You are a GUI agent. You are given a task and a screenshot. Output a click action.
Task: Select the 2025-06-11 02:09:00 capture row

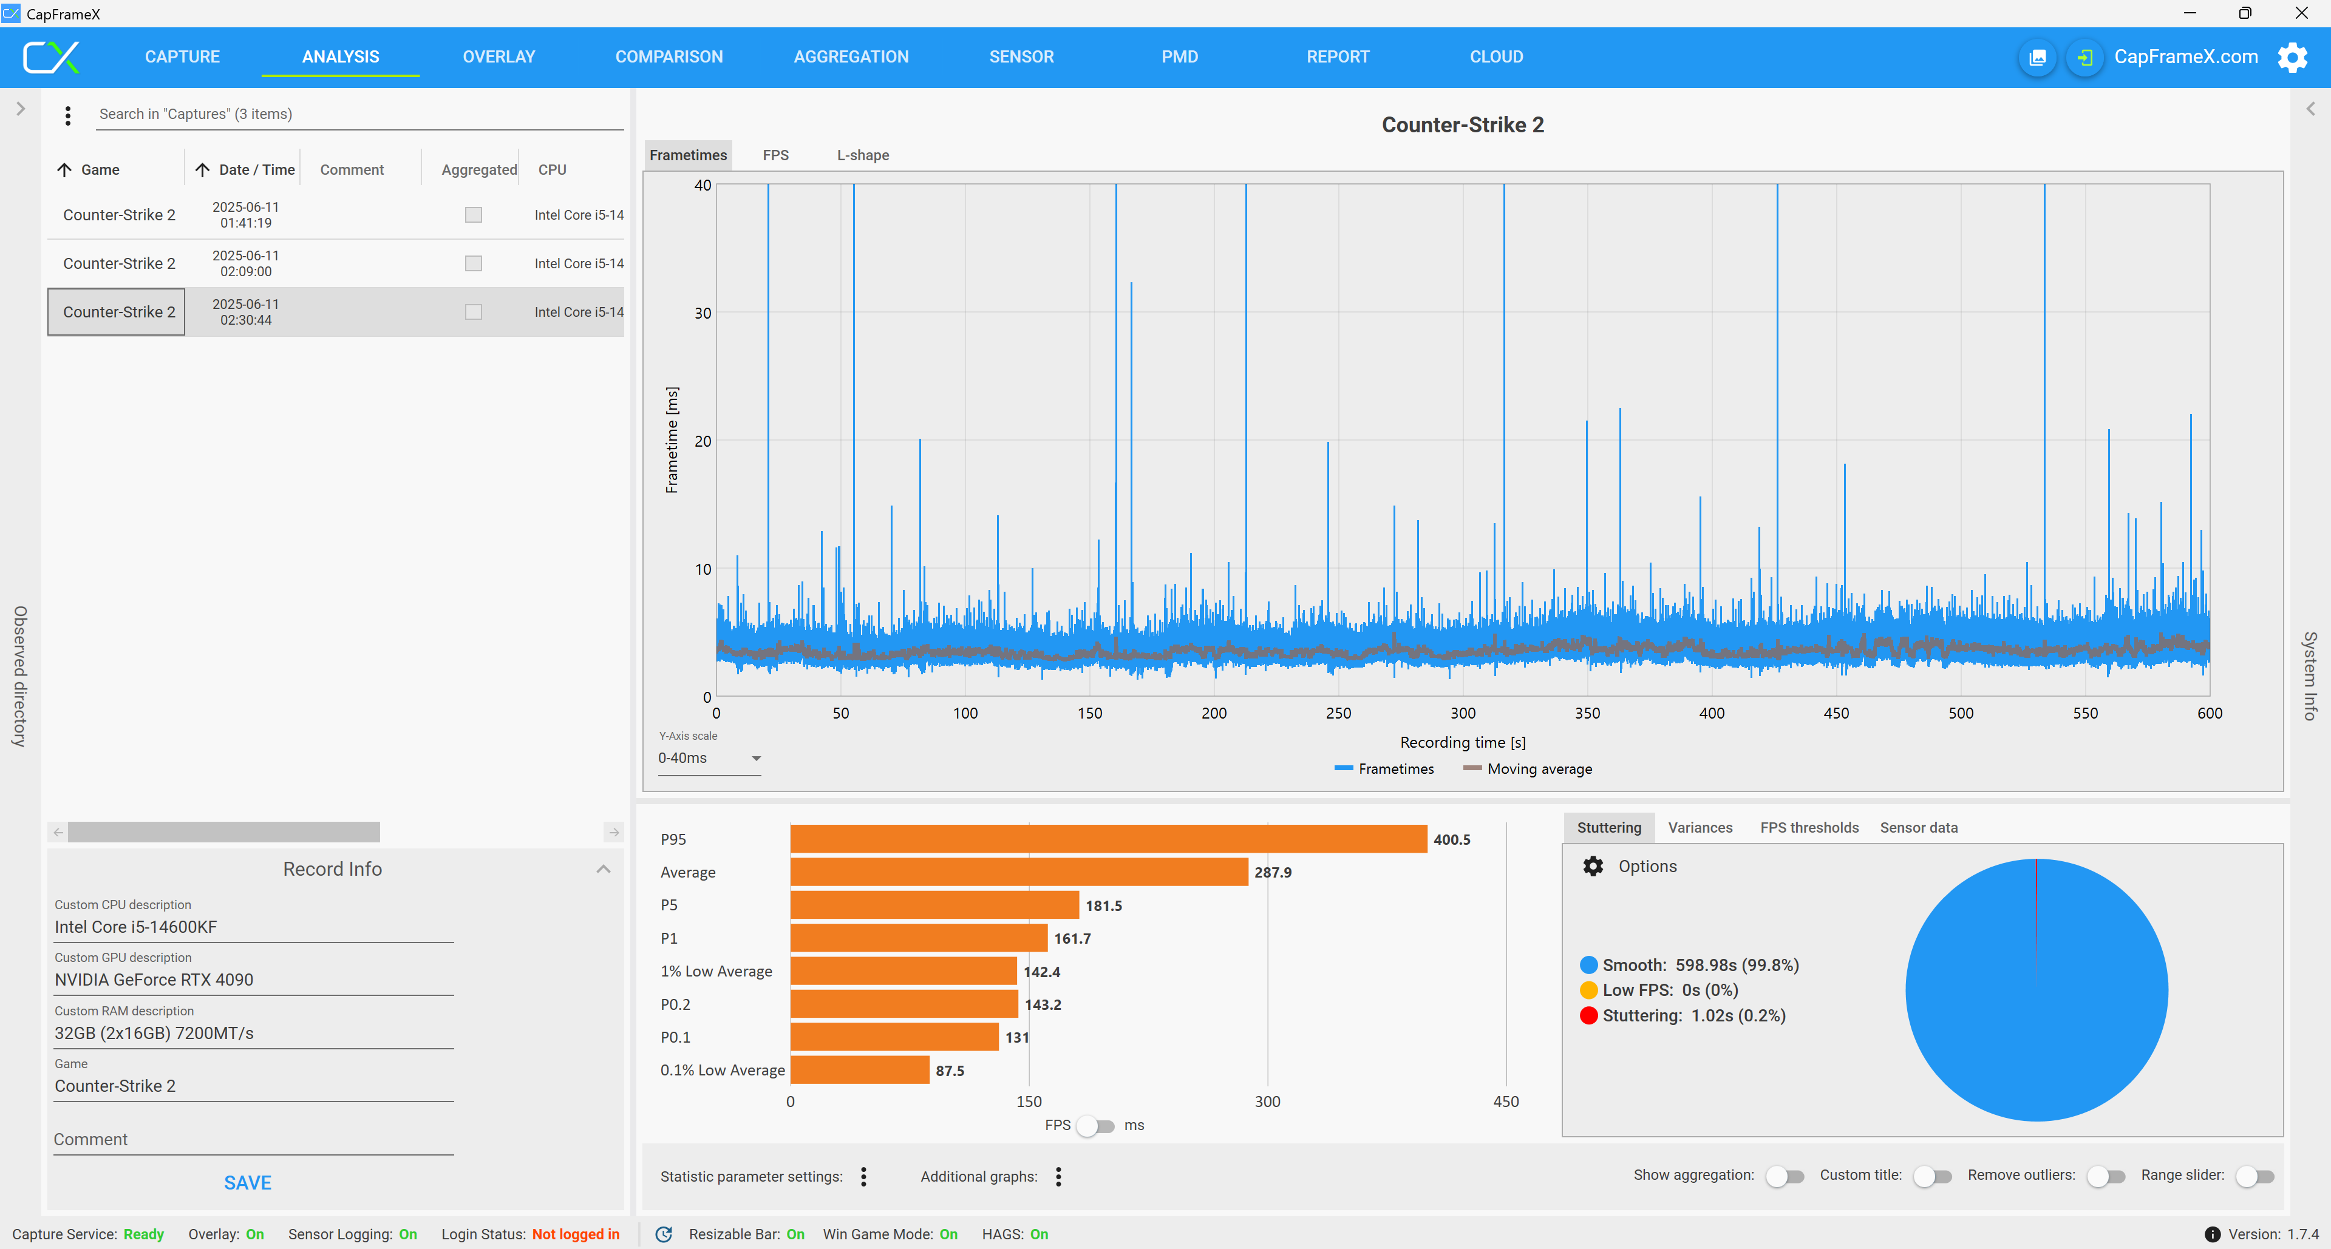tap(336, 263)
